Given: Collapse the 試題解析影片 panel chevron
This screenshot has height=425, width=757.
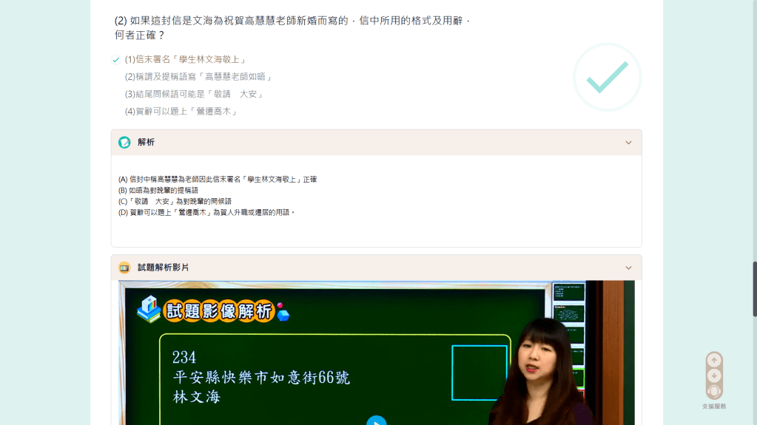Looking at the screenshot, I should pos(628,268).
